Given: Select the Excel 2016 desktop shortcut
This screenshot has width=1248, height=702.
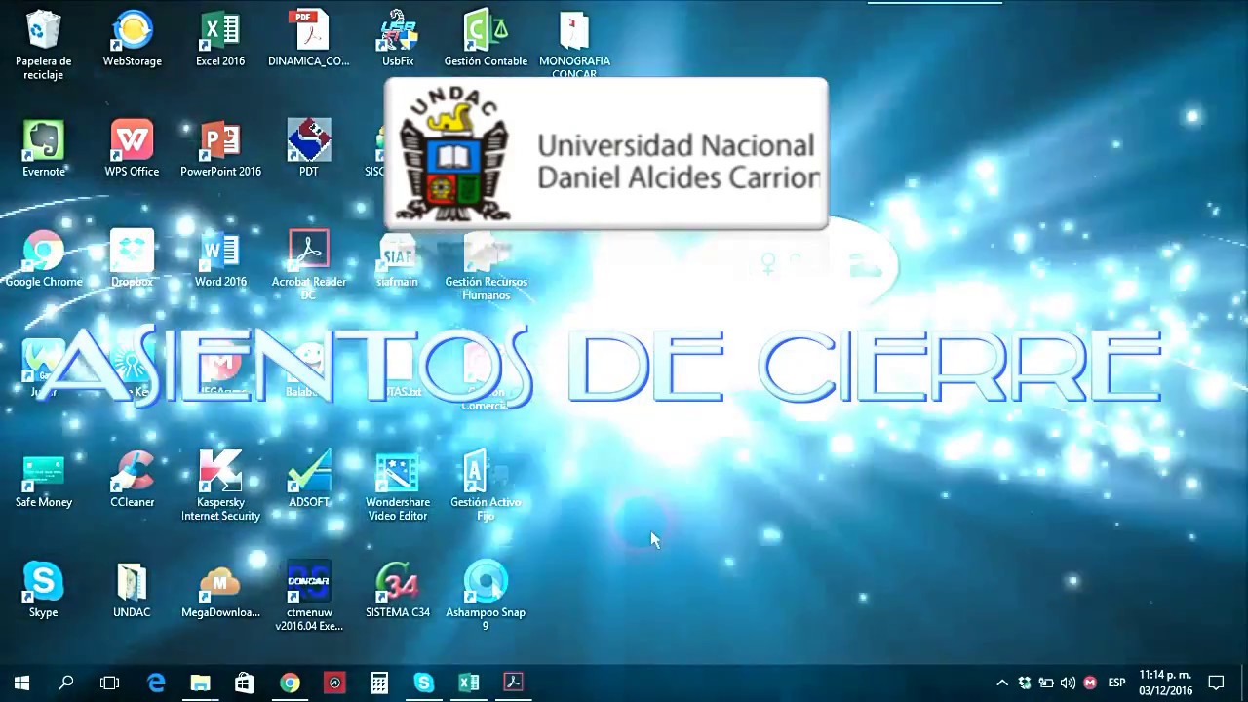Looking at the screenshot, I should [x=220, y=39].
